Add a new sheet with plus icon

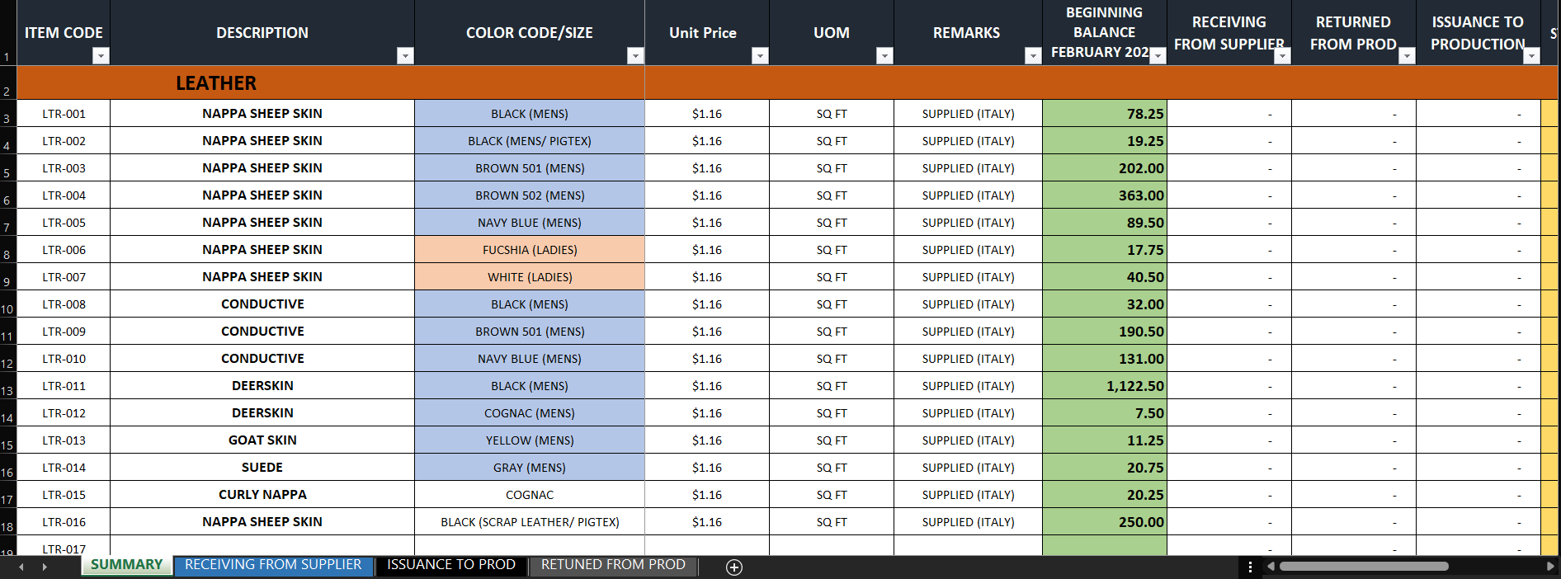[734, 567]
